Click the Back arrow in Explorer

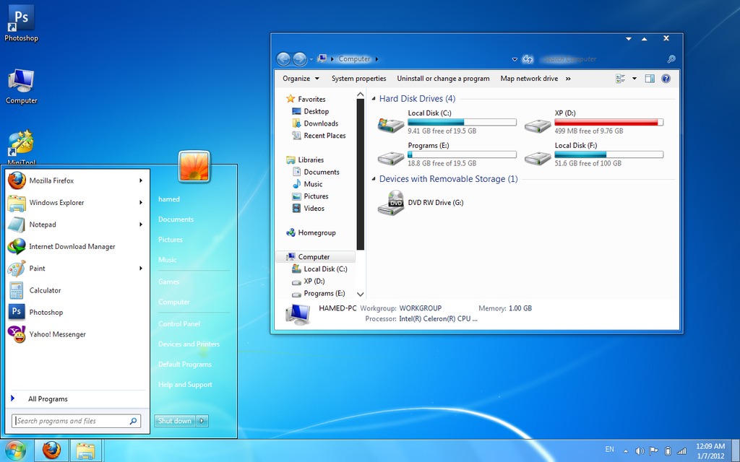pos(283,59)
